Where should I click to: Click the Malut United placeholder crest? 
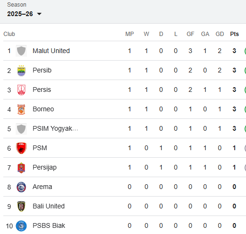(x=21, y=51)
